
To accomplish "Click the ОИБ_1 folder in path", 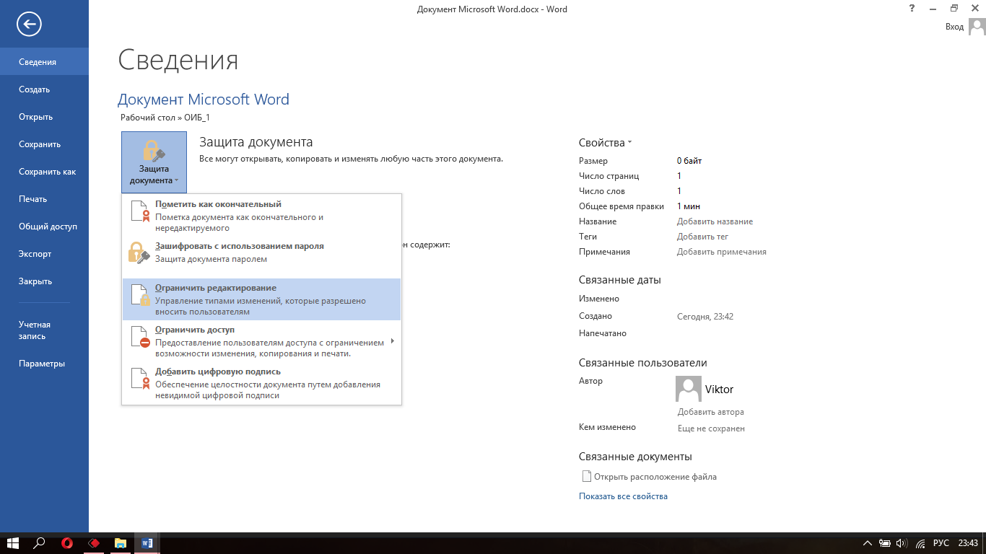I will (197, 117).
